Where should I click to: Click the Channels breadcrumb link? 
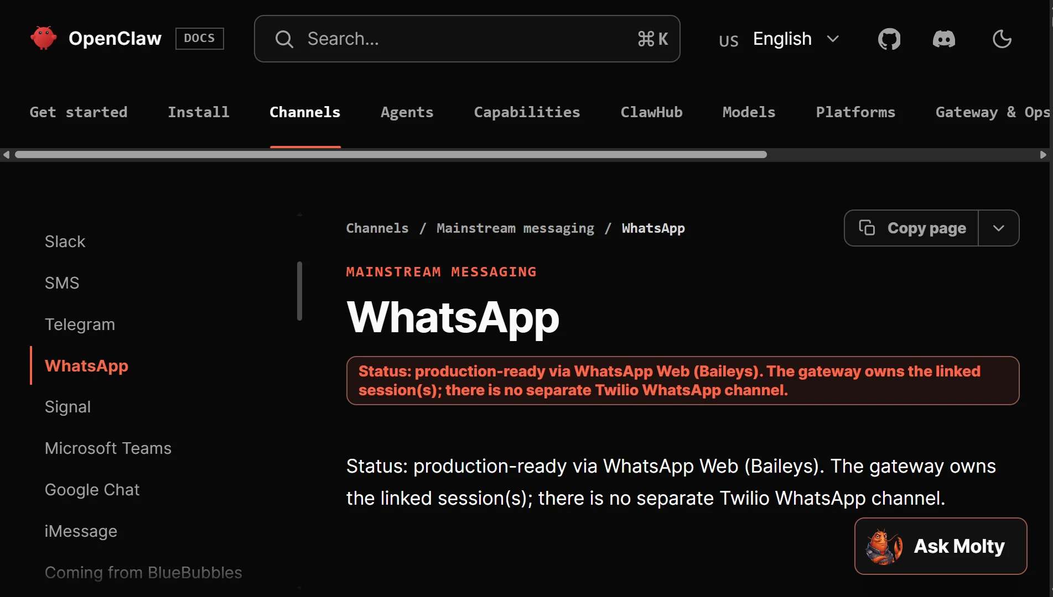(x=377, y=228)
